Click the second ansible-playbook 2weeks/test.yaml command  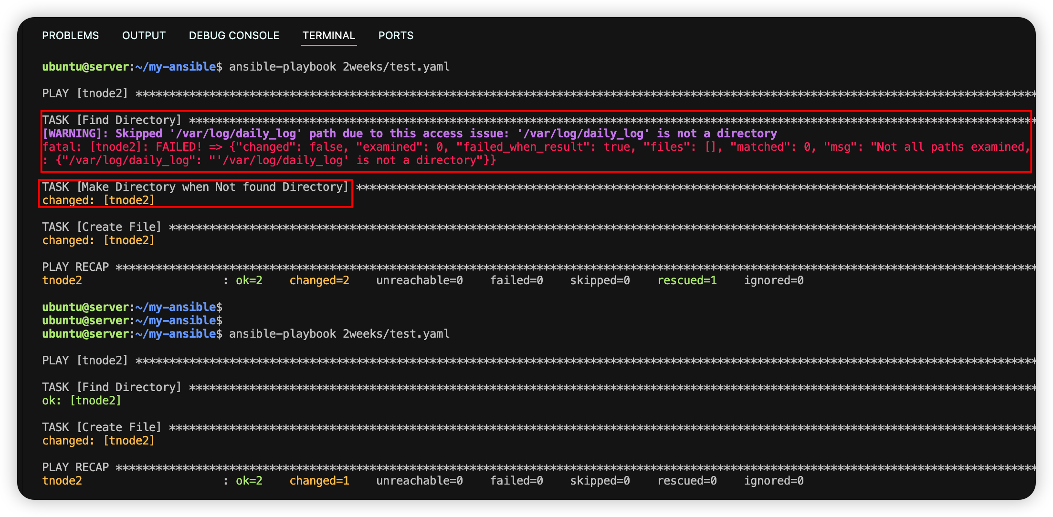point(339,334)
